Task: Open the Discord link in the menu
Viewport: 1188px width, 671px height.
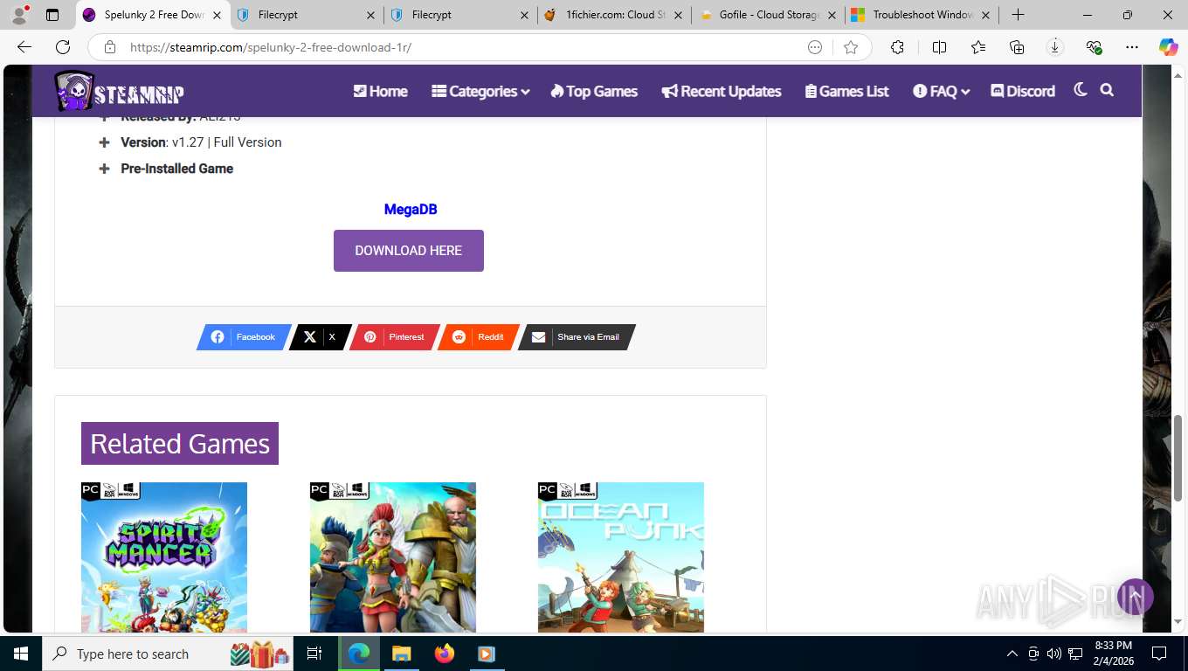Action: click(x=1023, y=91)
